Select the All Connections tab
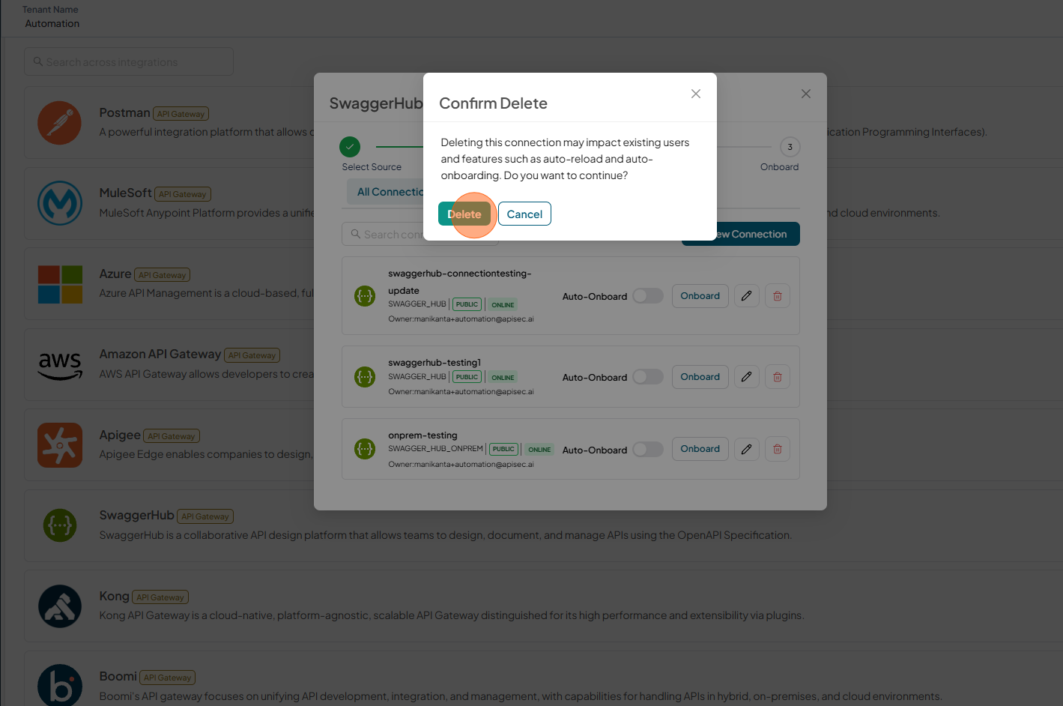 [386, 192]
